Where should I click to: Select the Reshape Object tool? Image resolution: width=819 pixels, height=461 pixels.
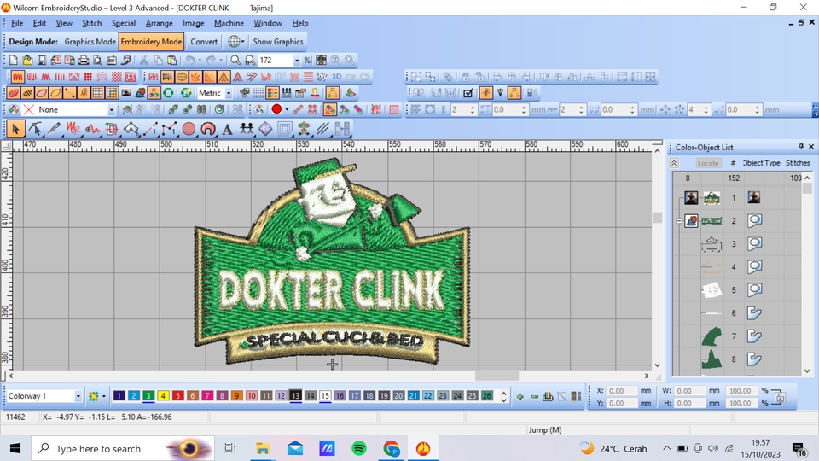(x=35, y=129)
